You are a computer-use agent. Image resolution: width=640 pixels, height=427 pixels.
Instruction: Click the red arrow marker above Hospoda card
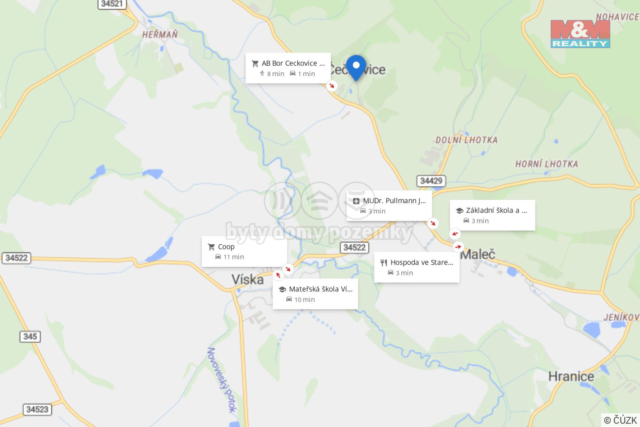tap(458, 246)
